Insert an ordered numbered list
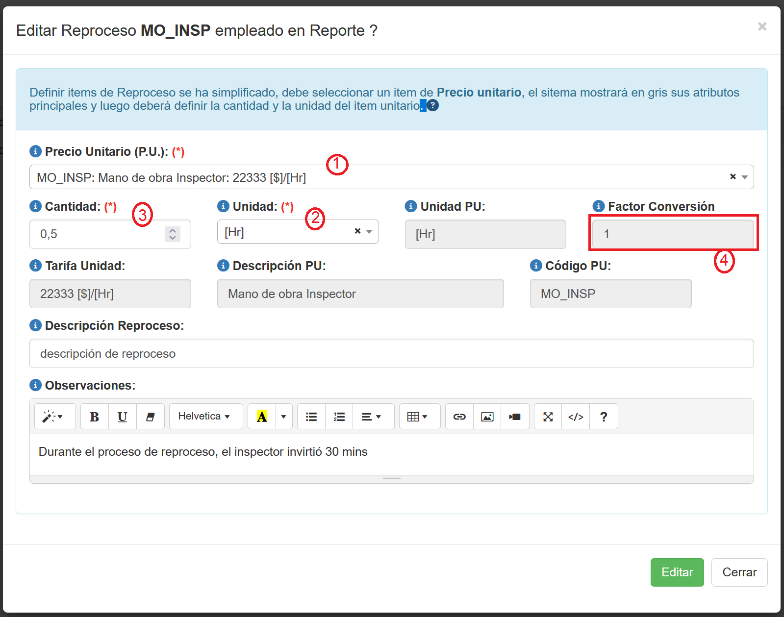This screenshot has height=617, width=784. tap(339, 417)
